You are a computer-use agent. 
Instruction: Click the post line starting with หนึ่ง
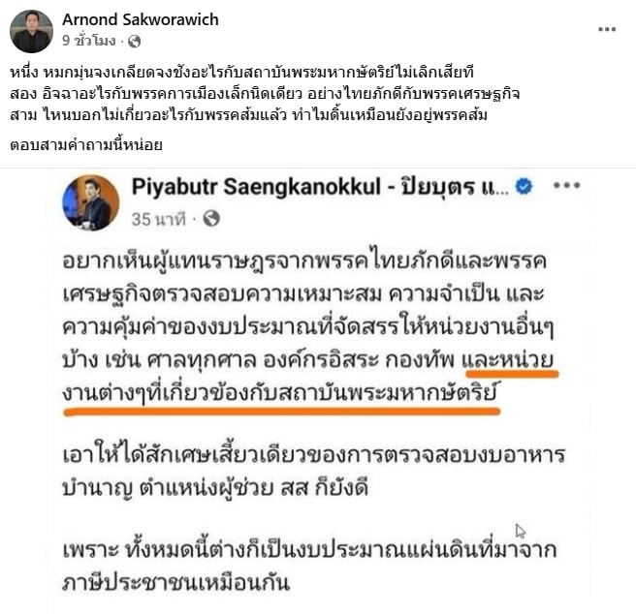(241, 73)
